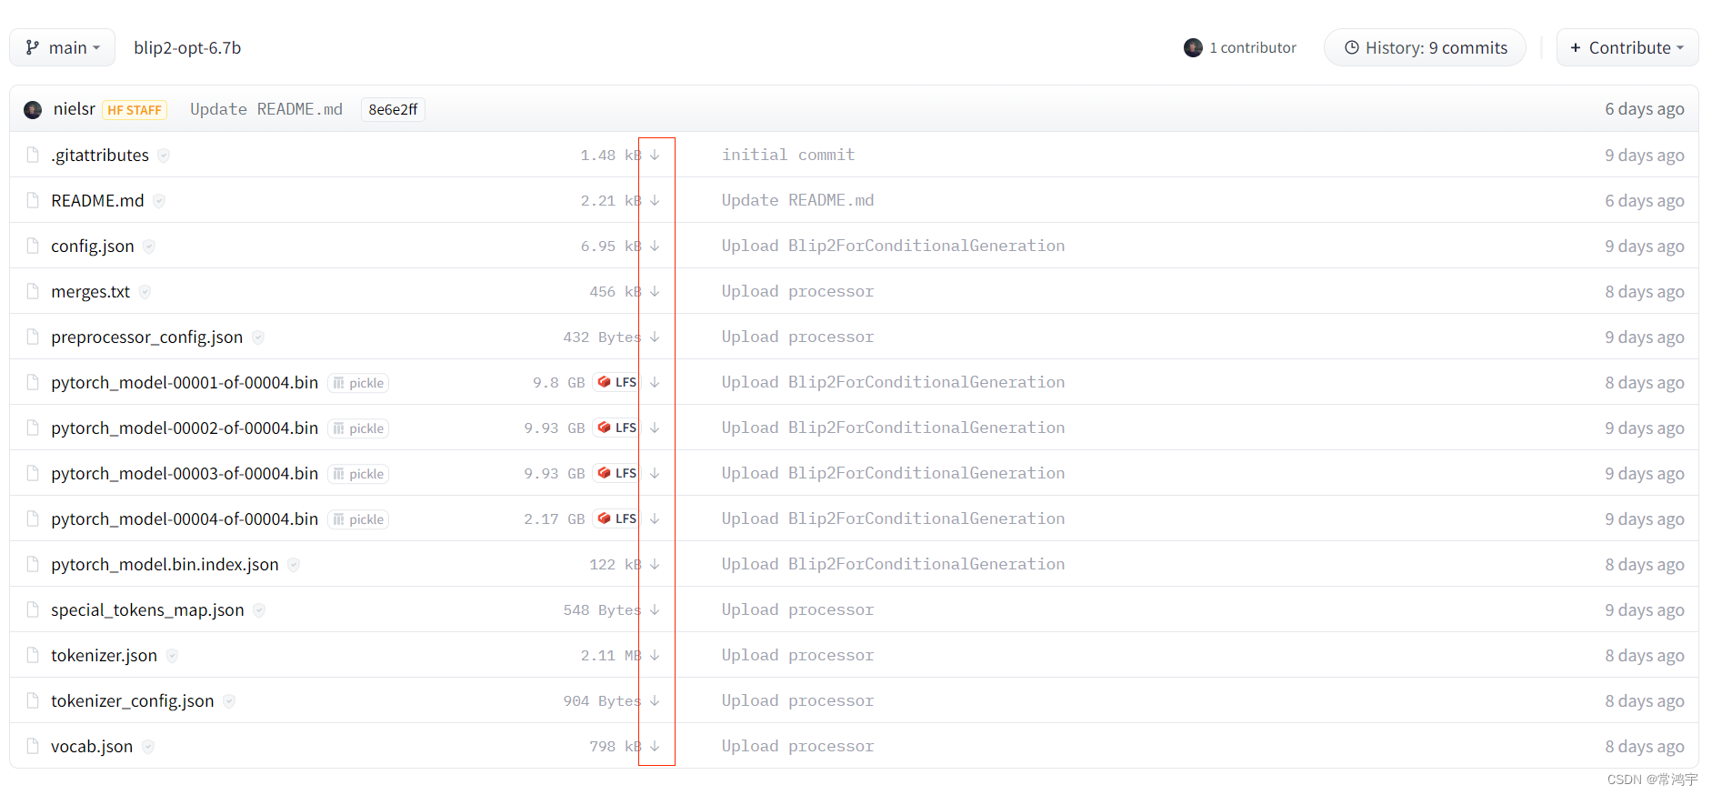Screen dimensions: 1712x795
Task: Expand the Contribute dropdown menu
Action: (1627, 47)
